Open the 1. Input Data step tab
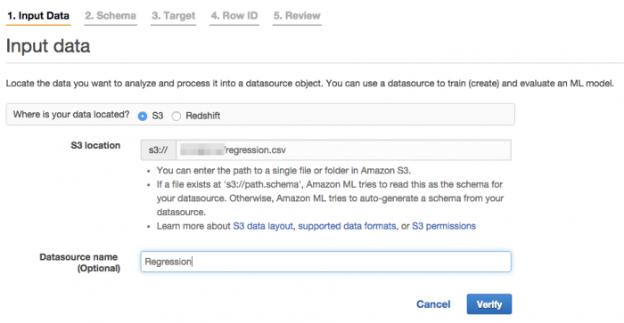 [x=38, y=16]
